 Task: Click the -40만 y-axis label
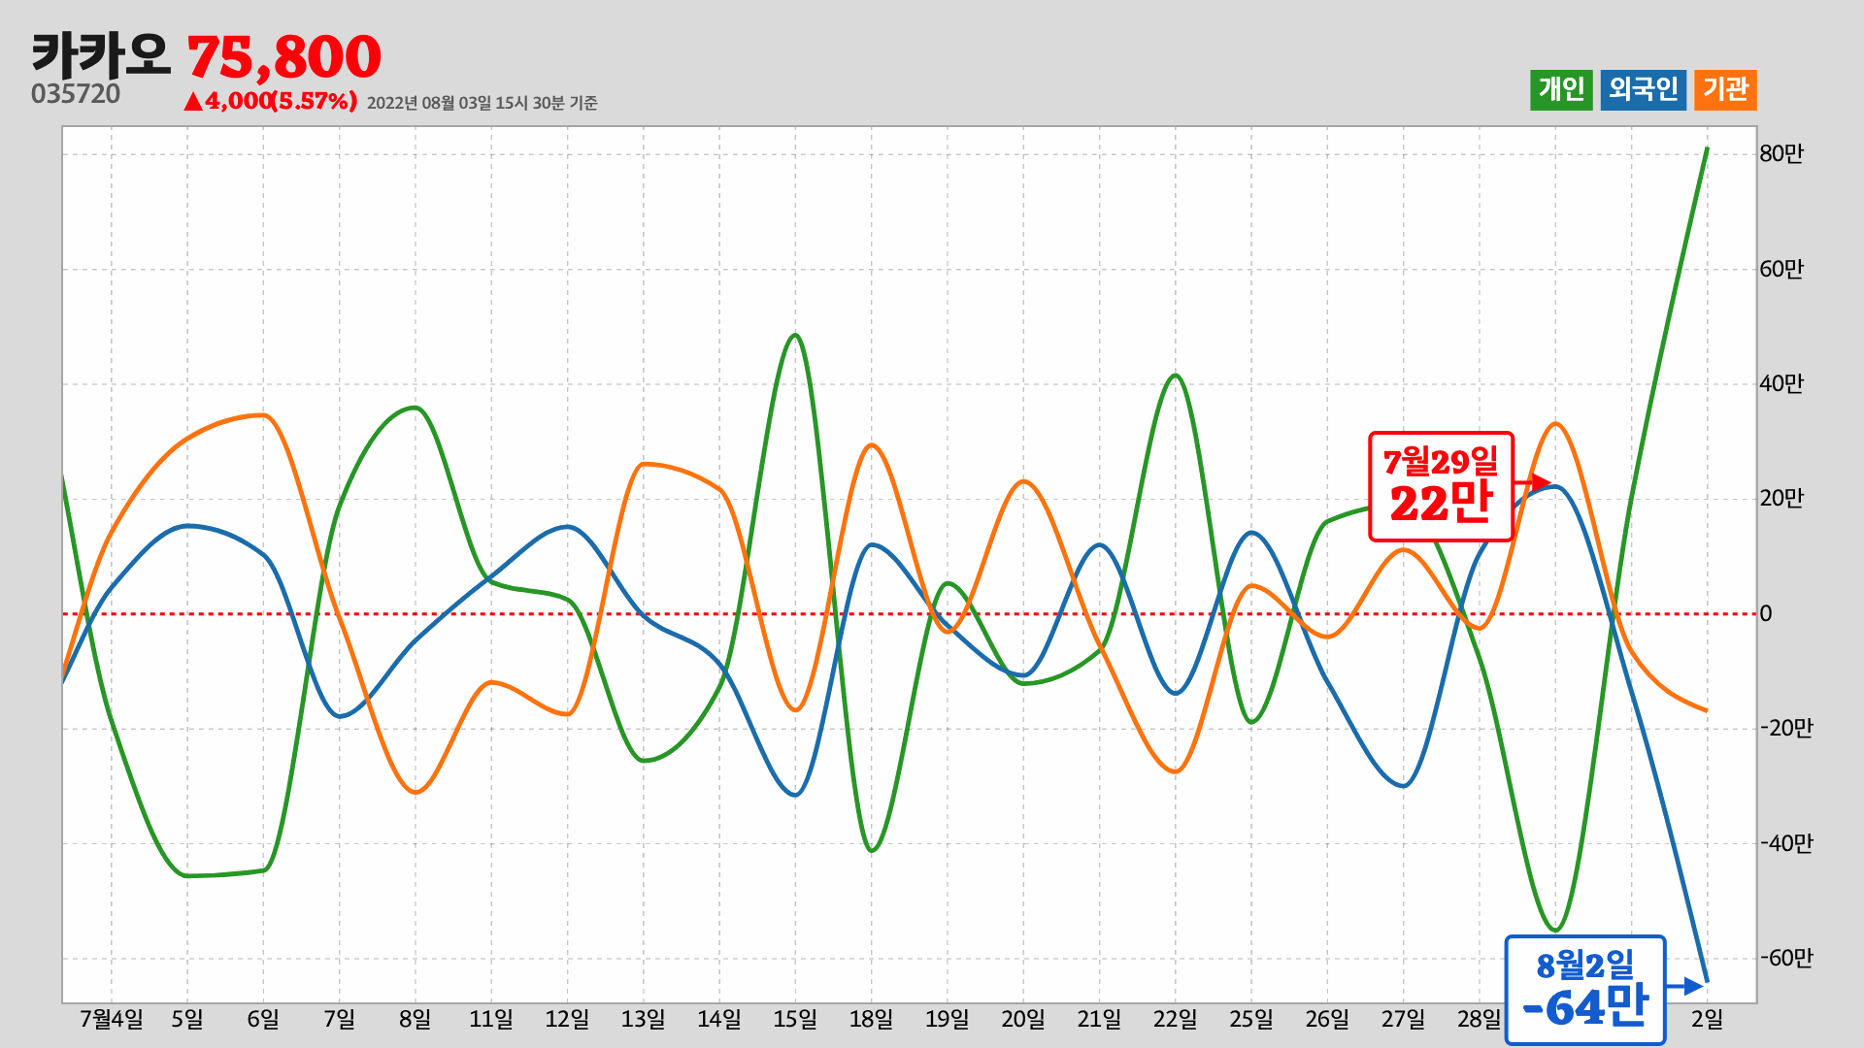tap(1786, 844)
